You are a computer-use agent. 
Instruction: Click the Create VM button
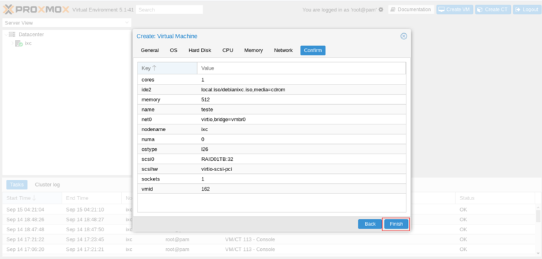coord(455,9)
